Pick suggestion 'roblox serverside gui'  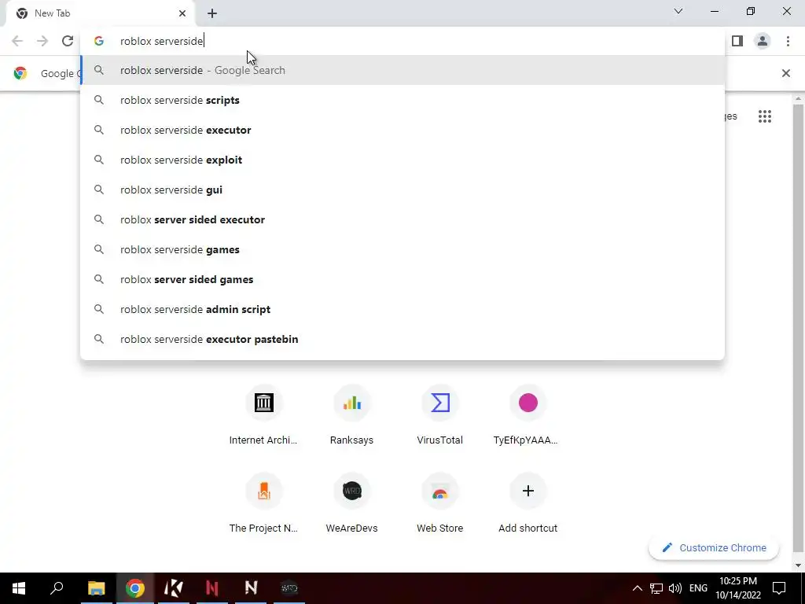tap(402, 190)
